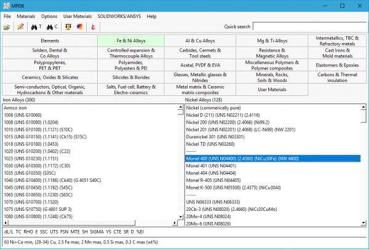Image resolution: width=369 pixels, height=249 pixels.
Task: Select Nickel (commerically pure) entry
Action: click(272, 108)
